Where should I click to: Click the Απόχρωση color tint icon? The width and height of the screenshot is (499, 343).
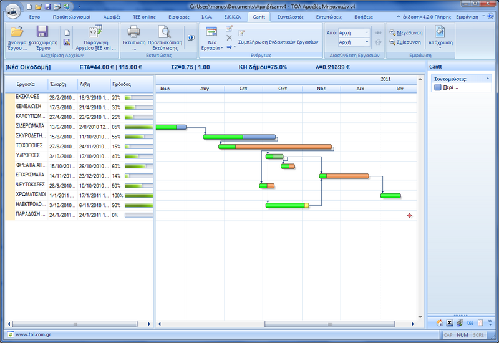pyautogui.click(x=440, y=32)
